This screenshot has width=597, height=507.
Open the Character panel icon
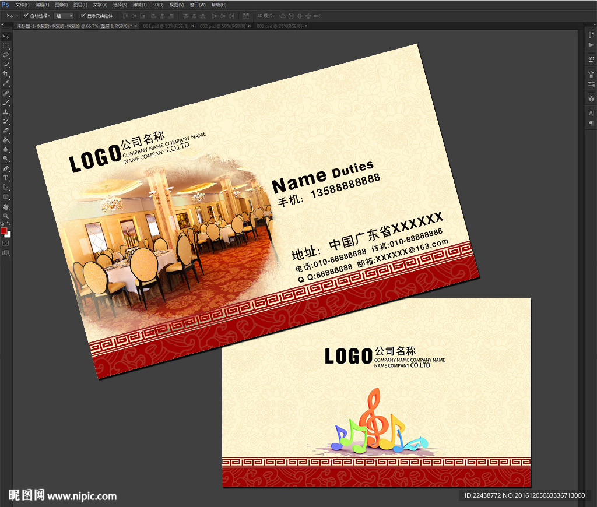click(591, 113)
